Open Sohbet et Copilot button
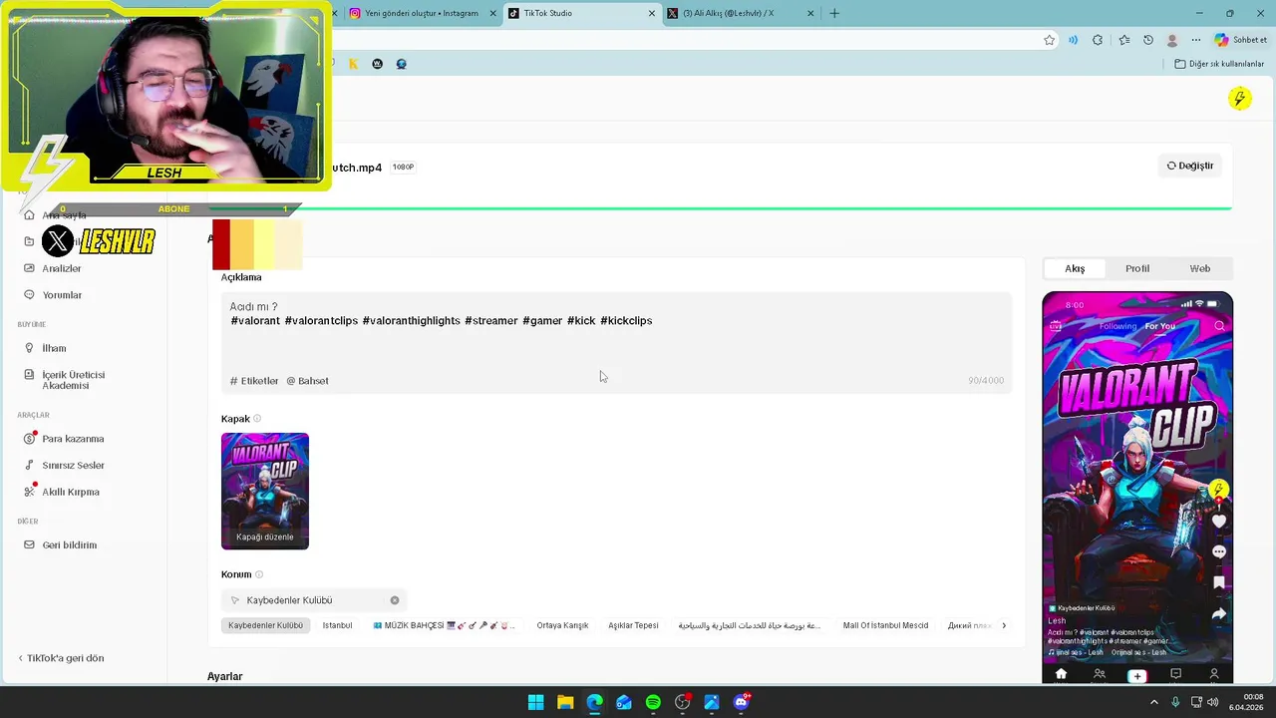The image size is (1276, 718). [x=1240, y=40]
